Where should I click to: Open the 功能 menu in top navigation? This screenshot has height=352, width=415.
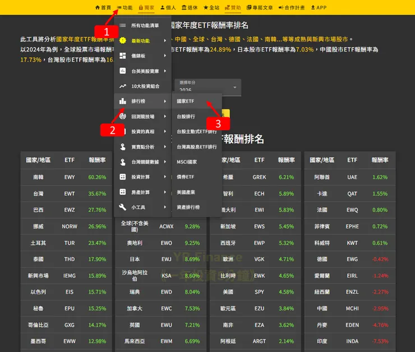tap(125, 7)
